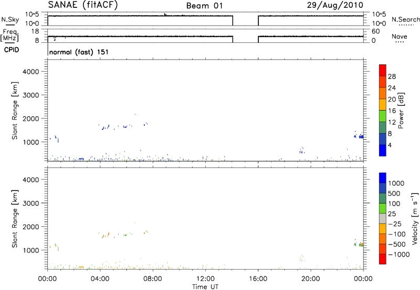Viewport: 420px width, 290px height.
Task: Pick the light green 12–16 dB Power segment
Action: (x=383, y=116)
